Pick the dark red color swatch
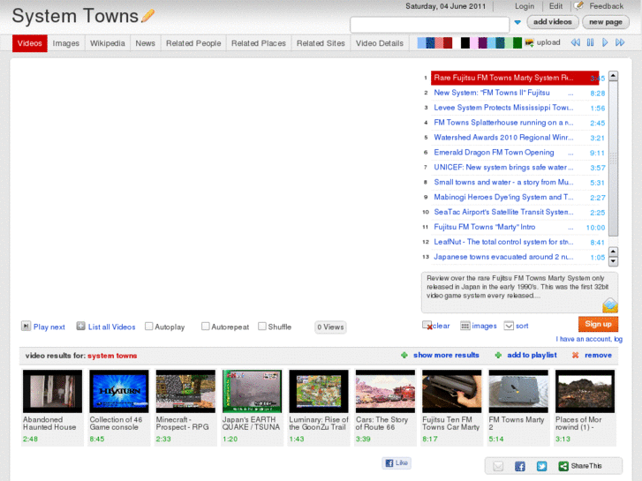This screenshot has width=642, height=481. coord(448,42)
